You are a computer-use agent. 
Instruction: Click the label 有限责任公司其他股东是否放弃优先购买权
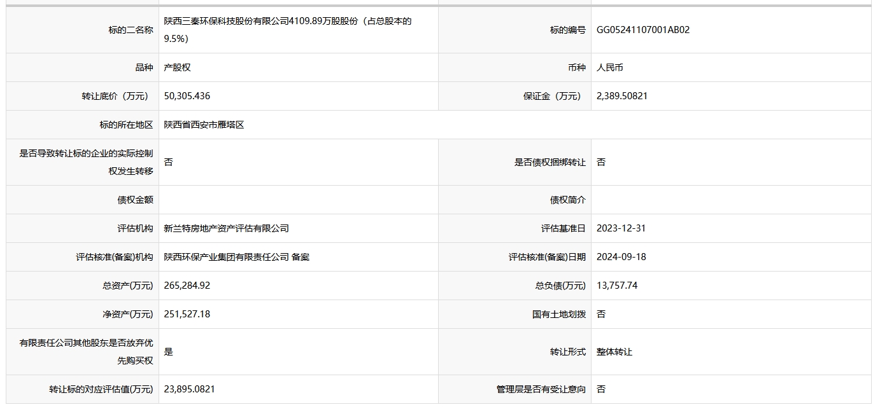87,352
